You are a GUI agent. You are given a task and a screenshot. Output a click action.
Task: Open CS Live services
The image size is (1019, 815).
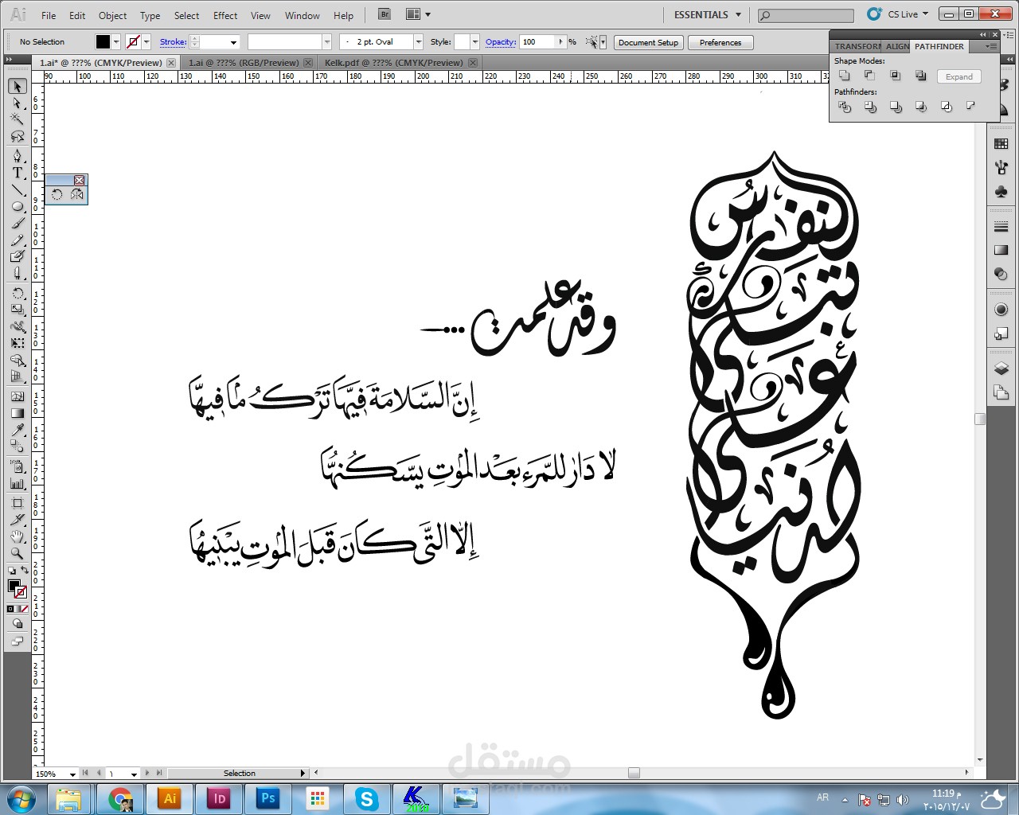tap(898, 14)
